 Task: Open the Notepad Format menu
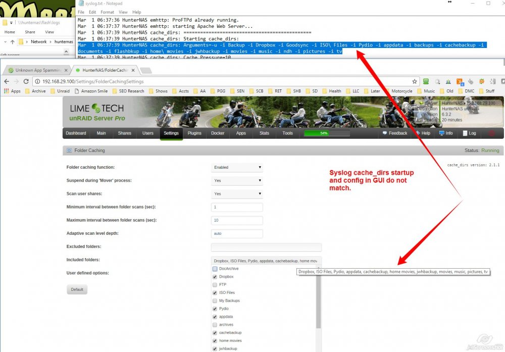(x=107, y=12)
